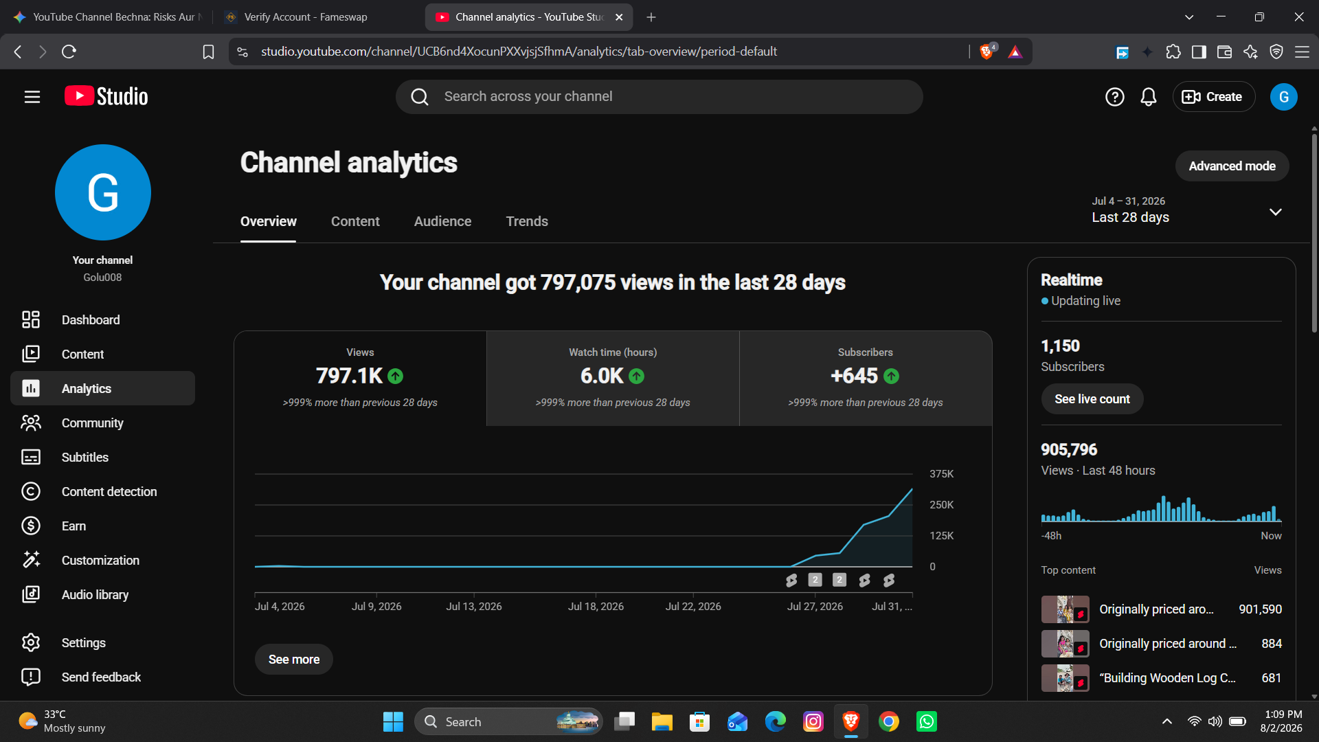Go back to the previous page
Screen dimensions: 1319x742
(18, 52)
